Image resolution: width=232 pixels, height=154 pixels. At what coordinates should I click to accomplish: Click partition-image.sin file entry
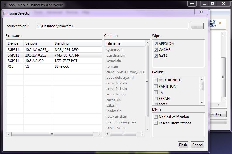point(121,122)
